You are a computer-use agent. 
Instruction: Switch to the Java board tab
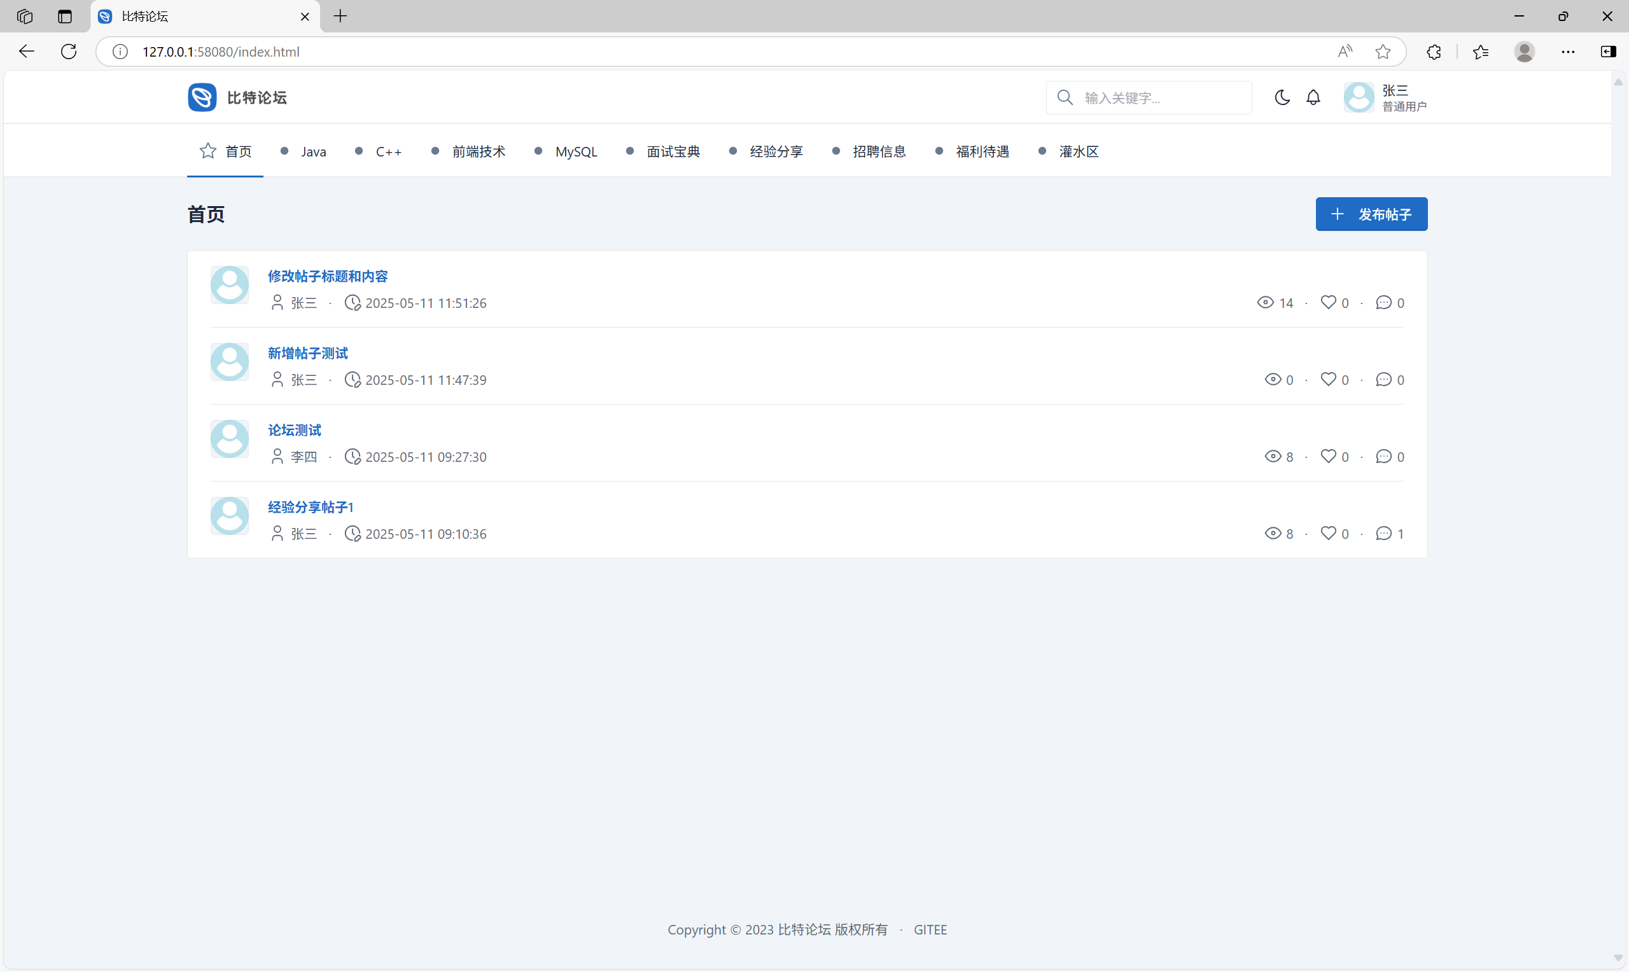click(x=312, y=152)
